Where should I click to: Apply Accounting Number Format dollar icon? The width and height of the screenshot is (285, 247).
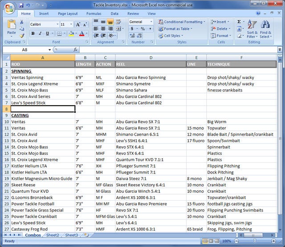click(132, 29)
